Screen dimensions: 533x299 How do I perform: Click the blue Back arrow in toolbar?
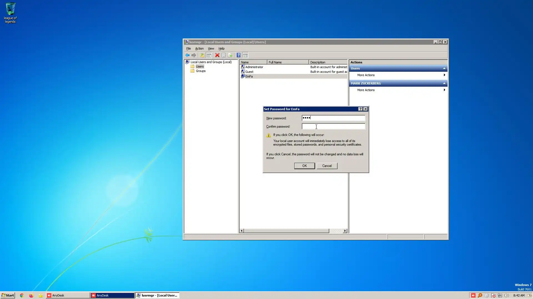(x=187, y=55)
